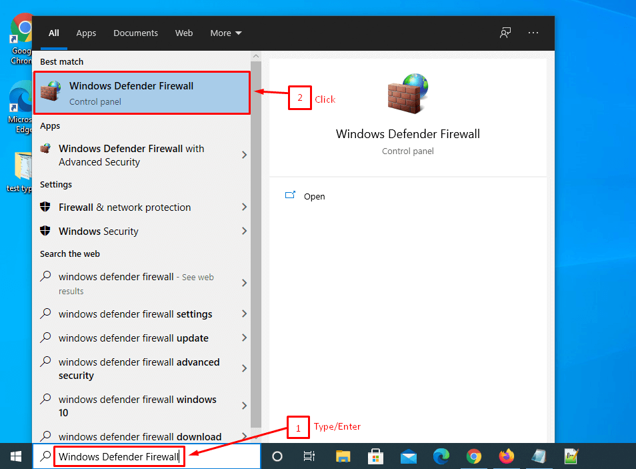Open the three-dot options menu
The image size is (636, 469).
[533, 33]
